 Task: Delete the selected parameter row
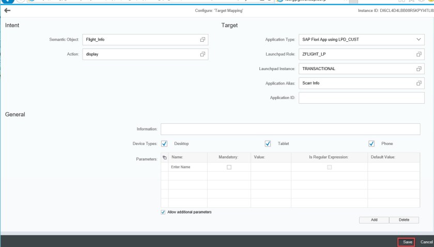(x=404, y=220)
